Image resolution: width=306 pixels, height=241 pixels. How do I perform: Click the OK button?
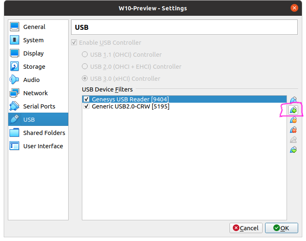pyautogui.click(x=282, y=228)
